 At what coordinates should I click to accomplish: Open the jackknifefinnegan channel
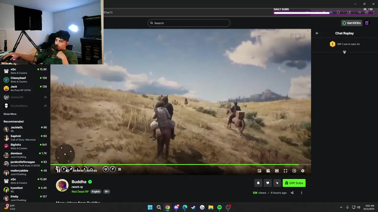point(25,164)
